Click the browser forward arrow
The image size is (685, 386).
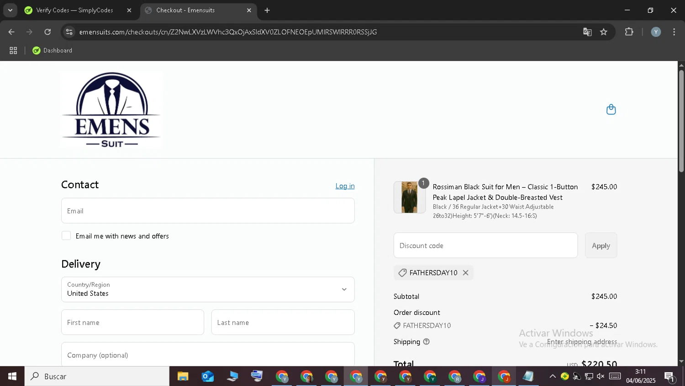point(29,32)
